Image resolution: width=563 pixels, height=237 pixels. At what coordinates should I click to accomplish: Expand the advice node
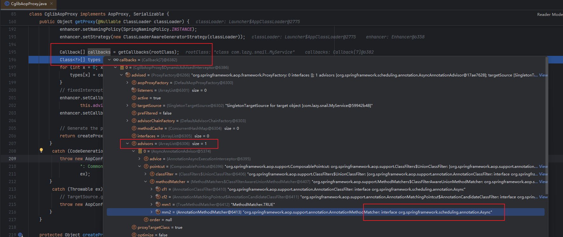click(139, 159)
